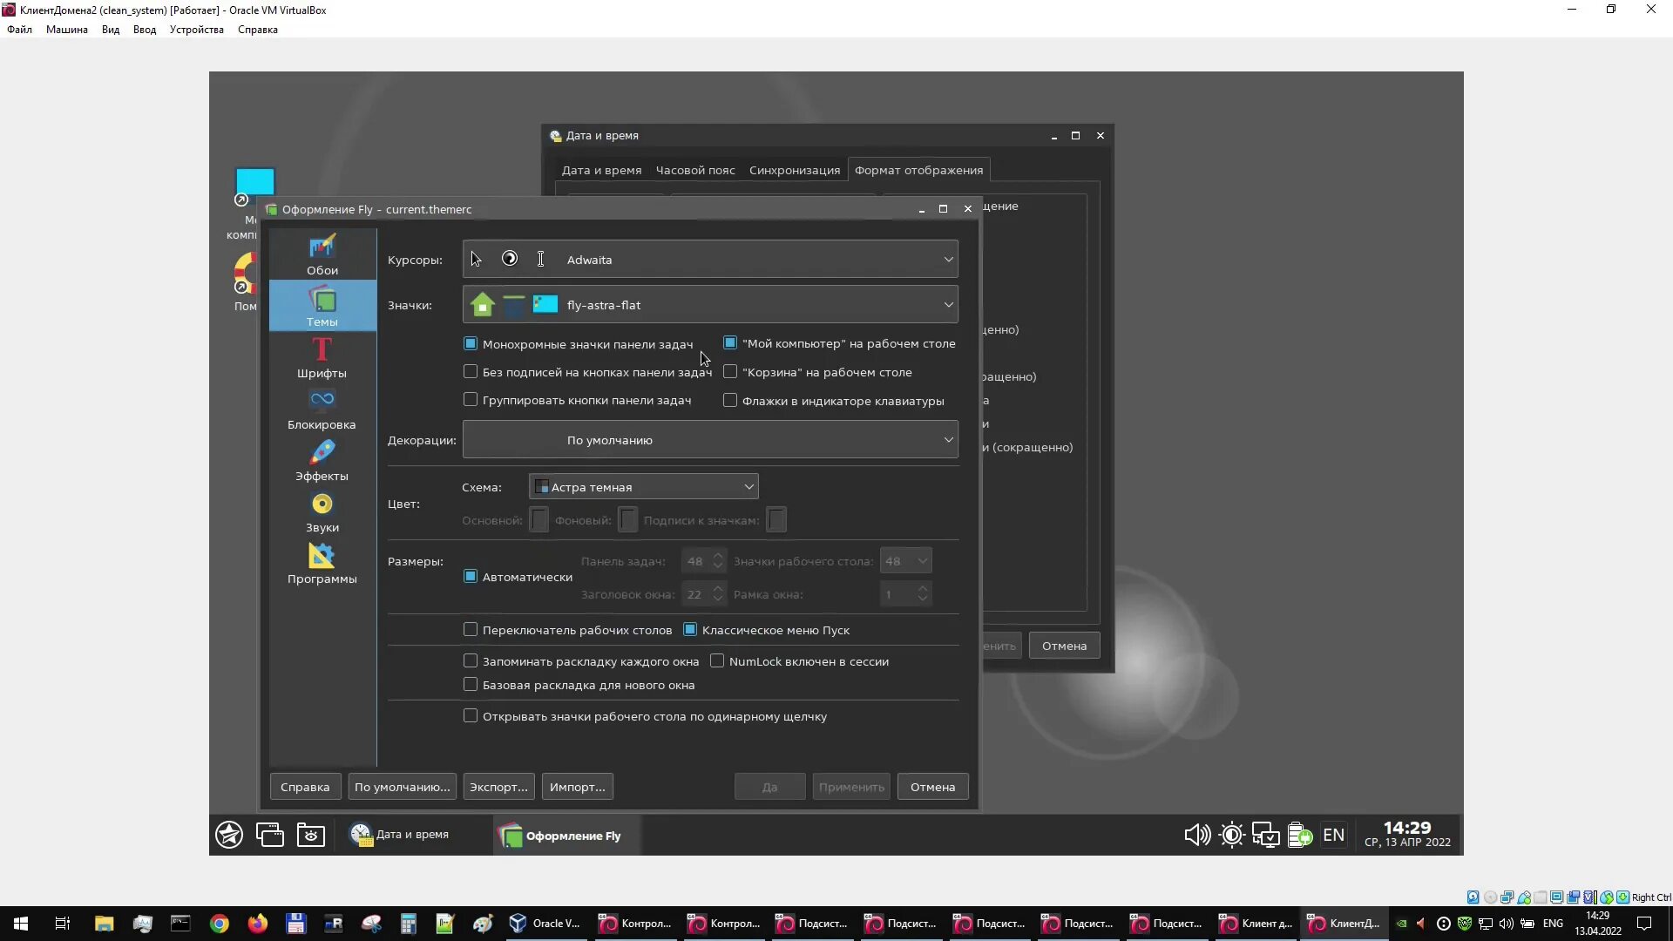Toggle Монохромные значки панели задач checkbox
This screenshot has height=941, width=1673.
[471, 343]
